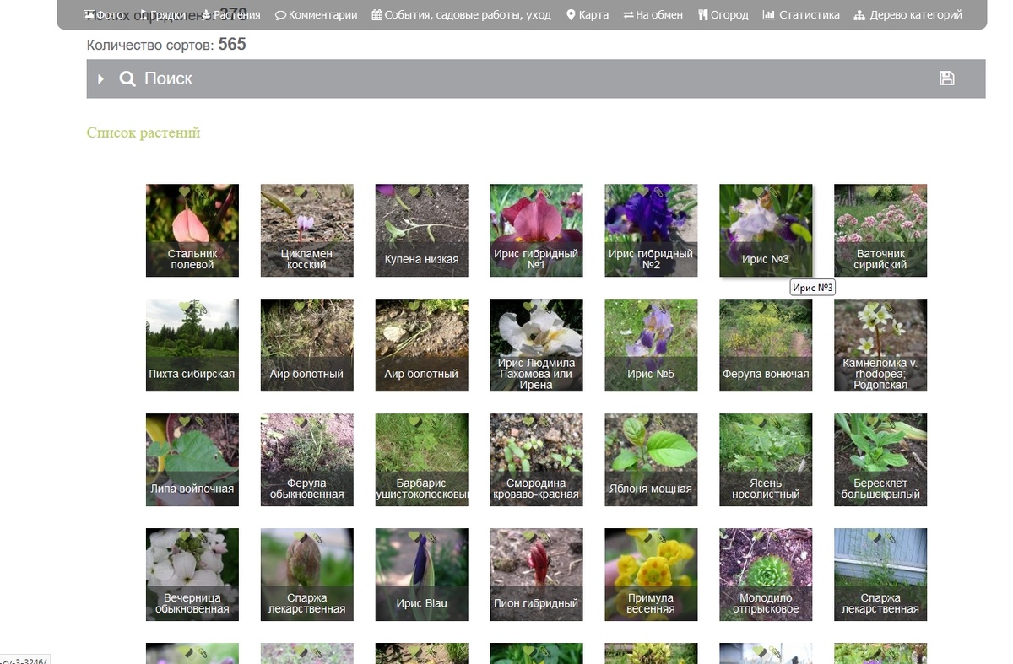Click heart icon on Ясень носолистный card
This screenshot has height=664, width=1013.
[758, 421]
